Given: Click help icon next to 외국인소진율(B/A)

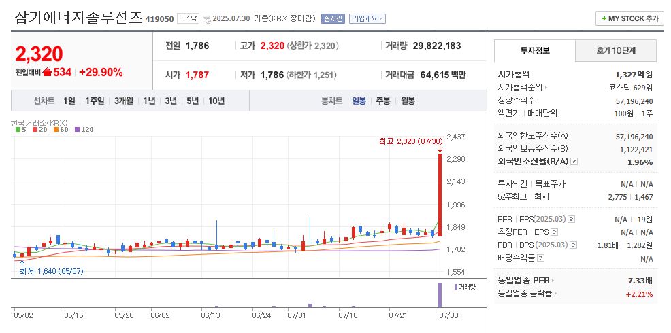Looking at the screenshot, I should pyautogui.click(x=574, y=162).
